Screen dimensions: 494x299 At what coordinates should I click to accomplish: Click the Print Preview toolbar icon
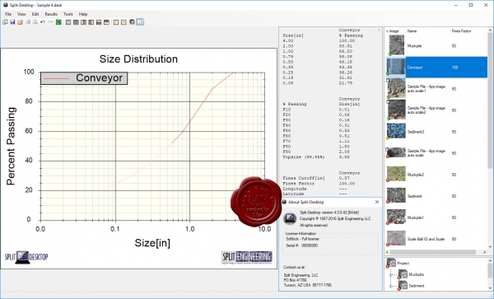pyautogui.click(x=35, y=22)
